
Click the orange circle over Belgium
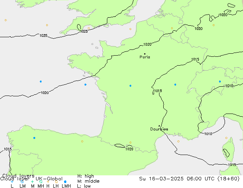click(x=172, y=28)
